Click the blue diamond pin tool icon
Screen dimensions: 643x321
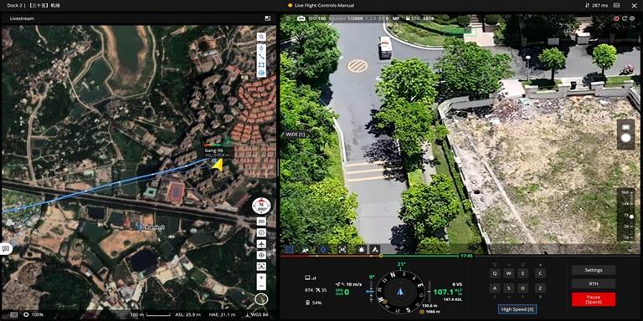[x=322, y=249]
